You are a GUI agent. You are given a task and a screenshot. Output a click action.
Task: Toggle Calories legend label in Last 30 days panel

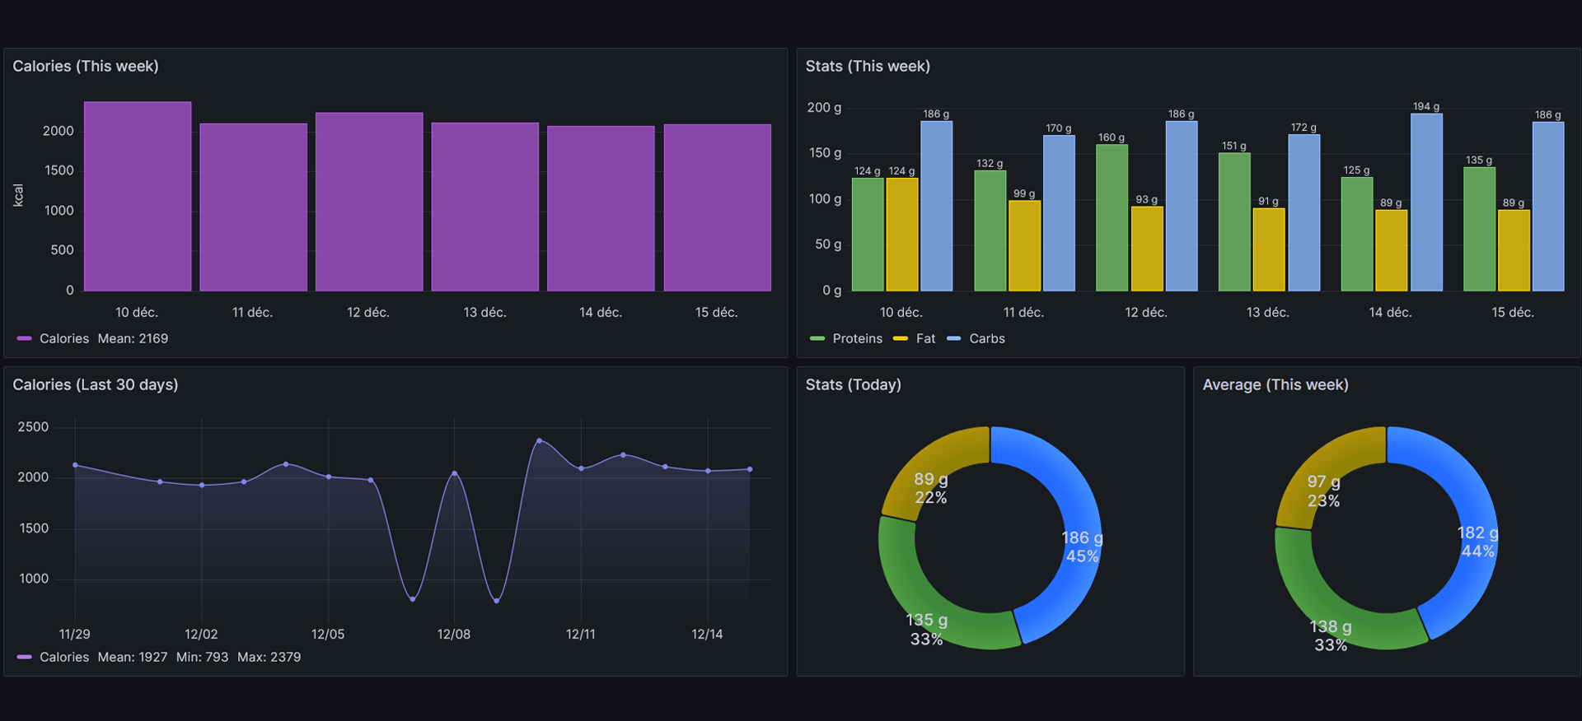click(64, 658)
